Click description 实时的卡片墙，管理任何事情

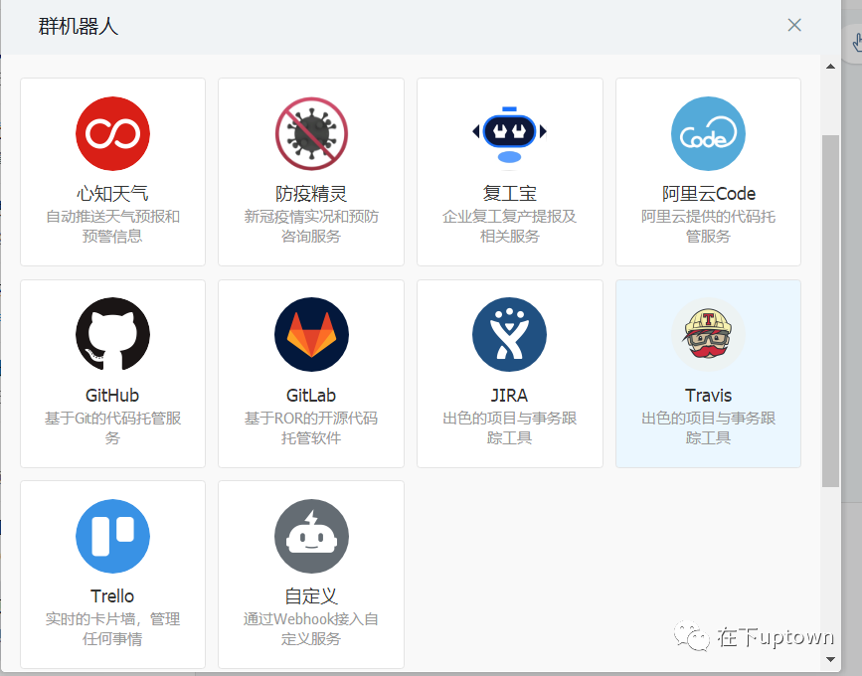coord(112,628)
